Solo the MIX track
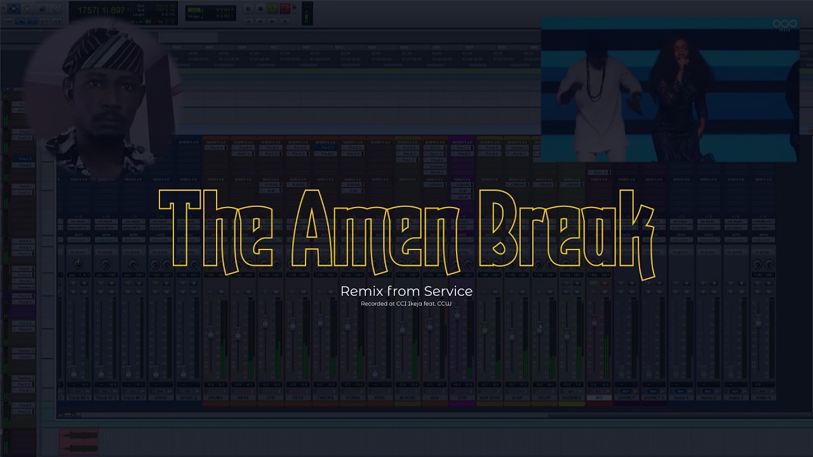Screen dimensions: 813x457 coord(594,292)
